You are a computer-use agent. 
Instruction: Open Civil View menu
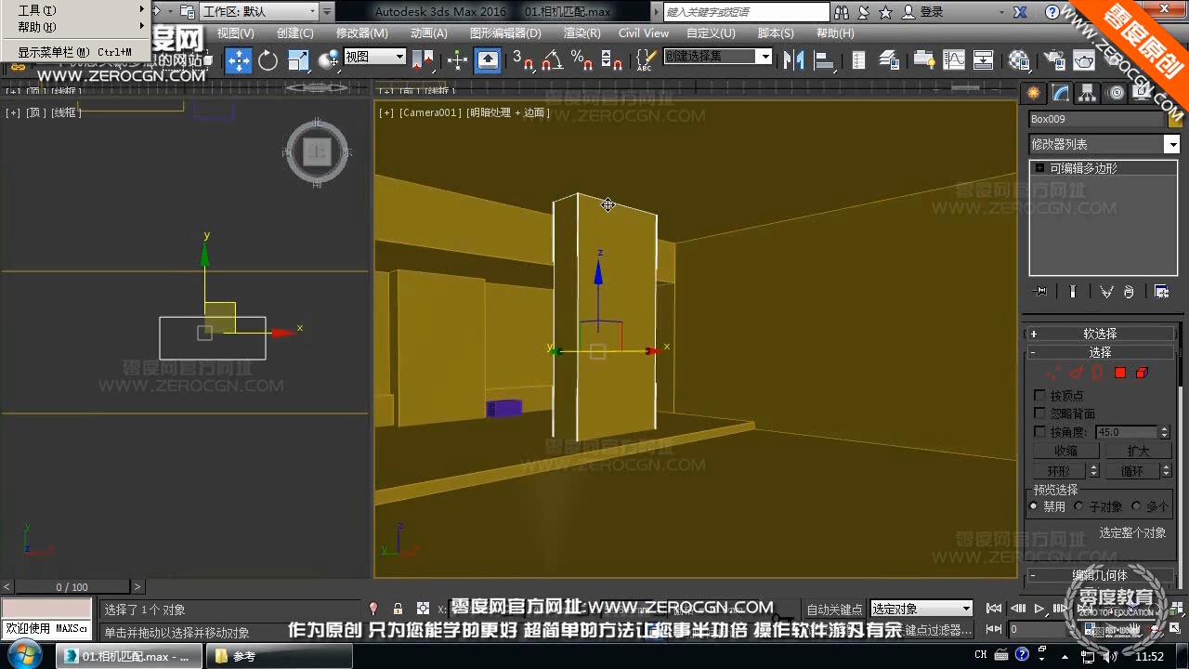[644, 33]
